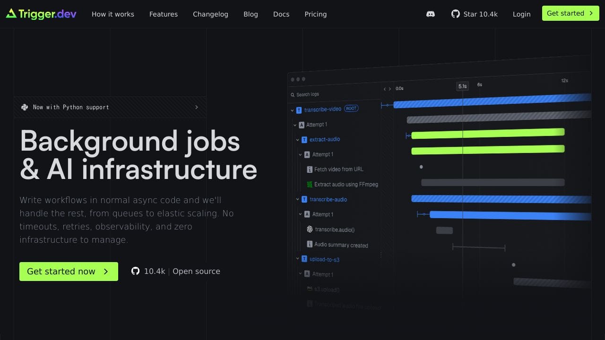Viewport: 605px width, 340px height.
Task: Select Fetch video from URL row
Action: (x=339, y=169)
